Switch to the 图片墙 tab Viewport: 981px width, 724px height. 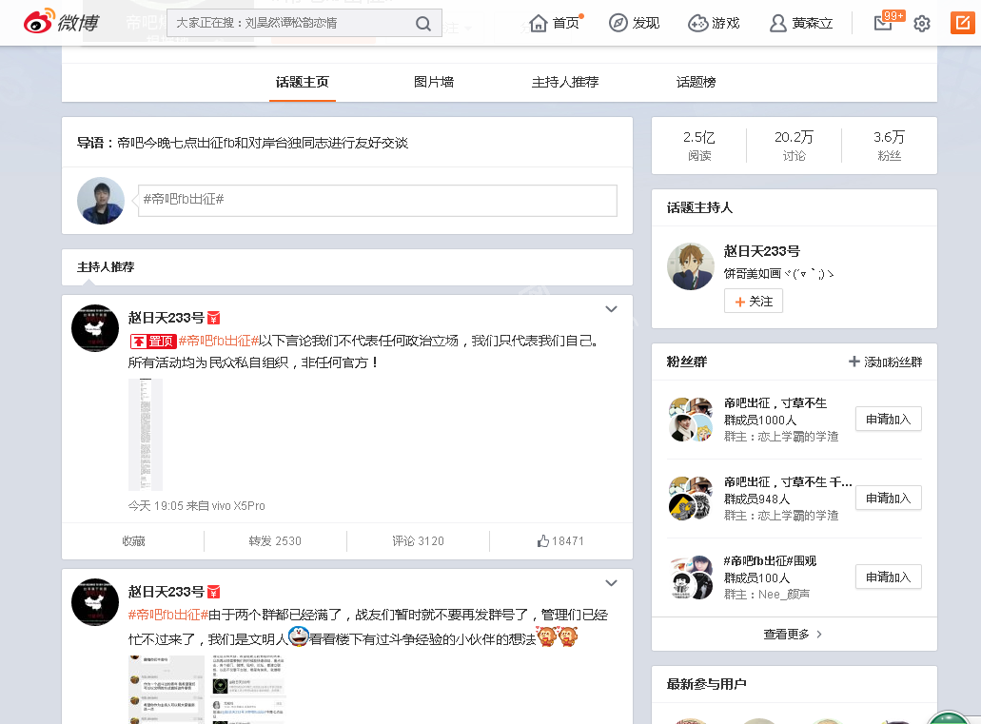click(434, 82)
